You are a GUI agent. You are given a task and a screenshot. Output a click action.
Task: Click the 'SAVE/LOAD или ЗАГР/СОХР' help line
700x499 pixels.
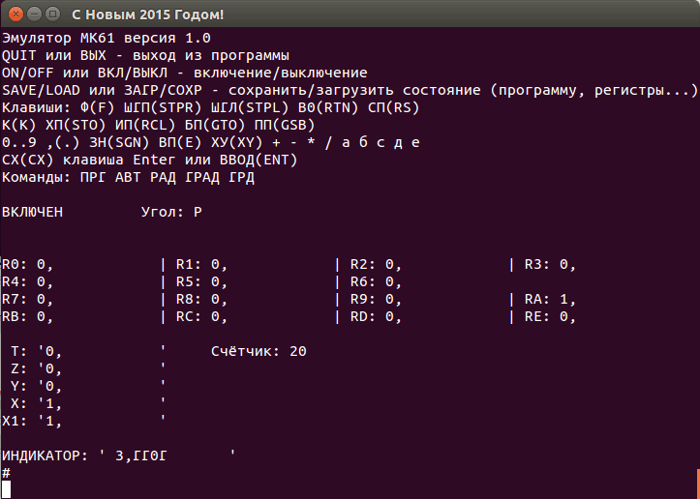349,90
